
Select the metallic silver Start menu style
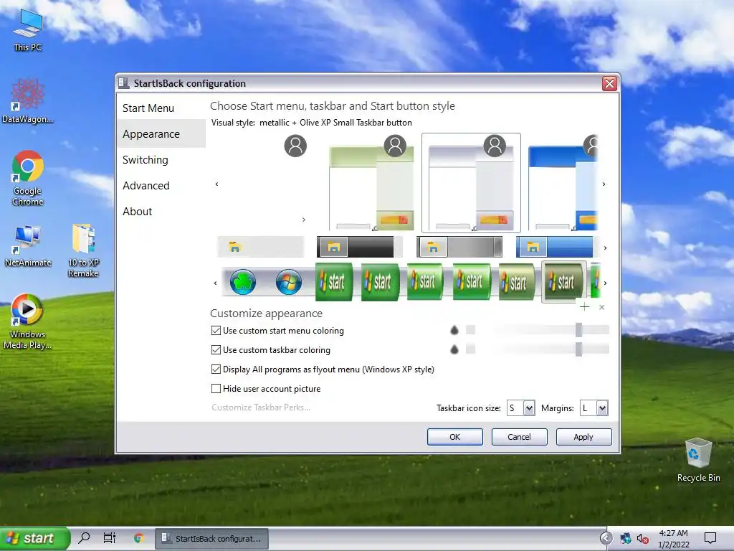pos(472,183)
